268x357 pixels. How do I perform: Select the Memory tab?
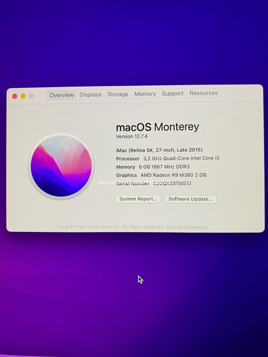pos(145,94)
